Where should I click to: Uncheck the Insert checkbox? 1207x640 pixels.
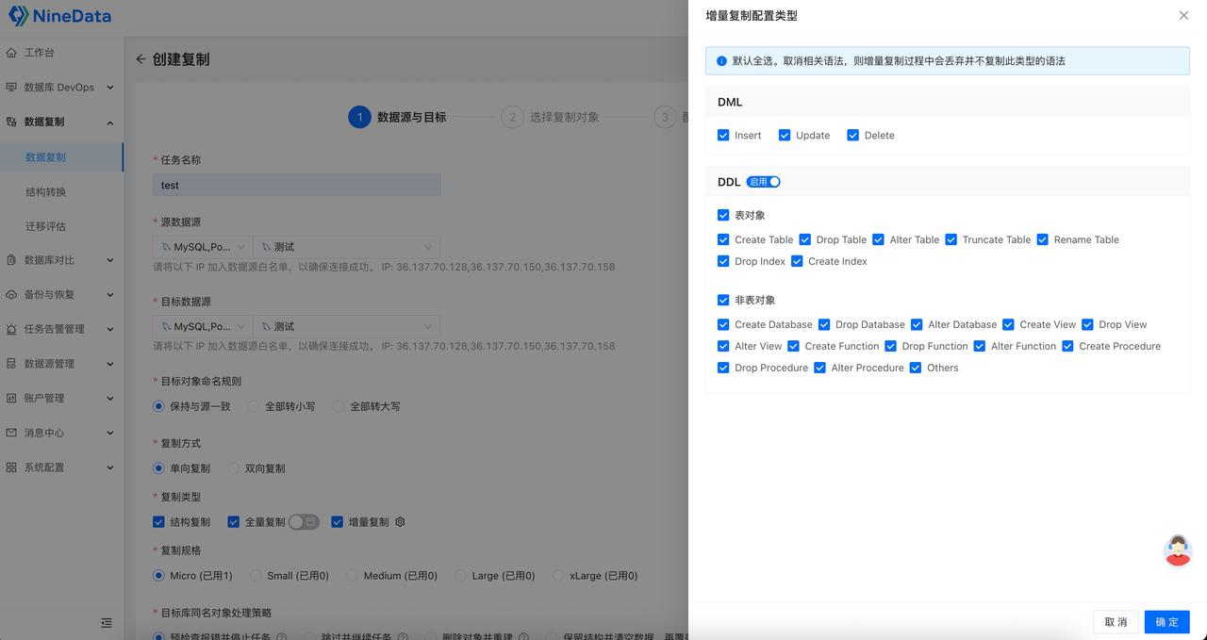[x=723, y=135]
